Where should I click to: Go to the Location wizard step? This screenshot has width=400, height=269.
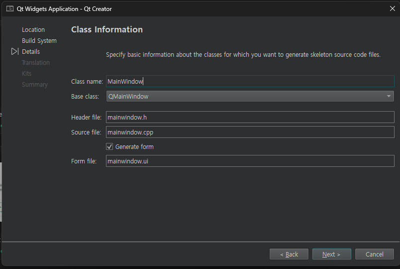point(33,30)
